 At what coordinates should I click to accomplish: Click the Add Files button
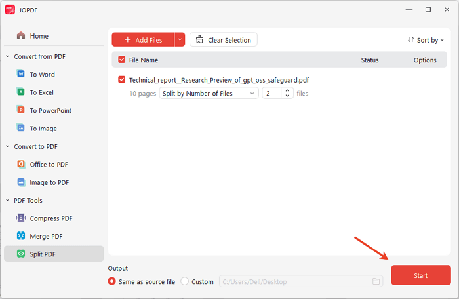coord(143,39)
